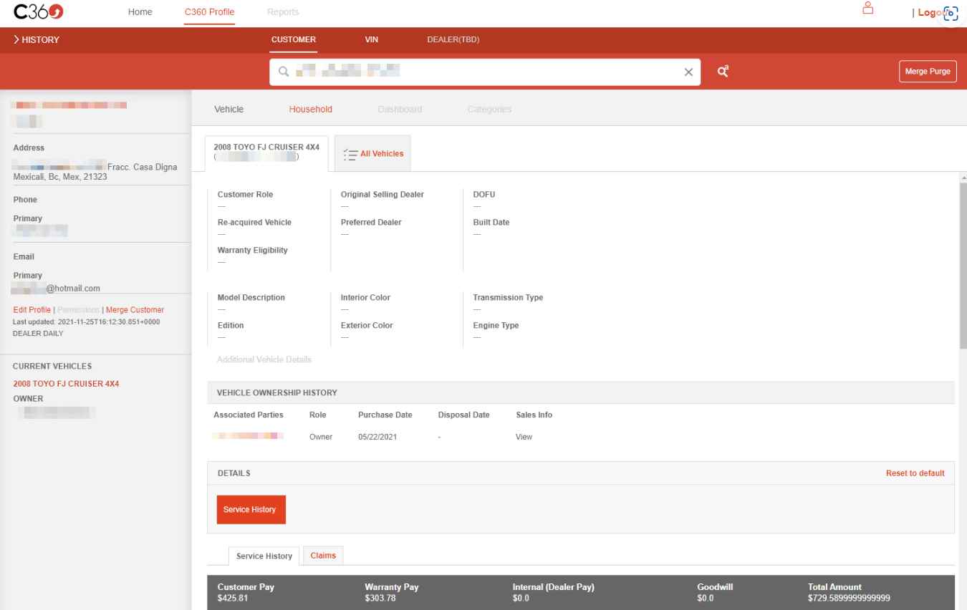967x610 pixels.
Task: Click the C360 logo icon
Action: 39,12
